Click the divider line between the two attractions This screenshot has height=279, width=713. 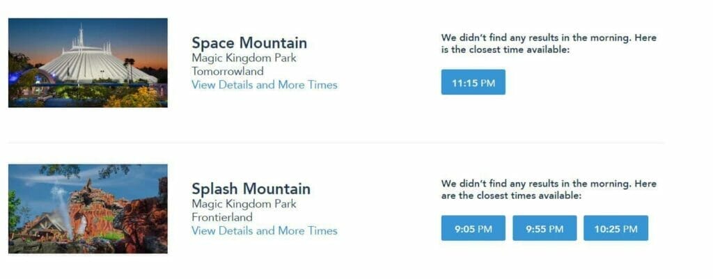click(x=336, y=143)
